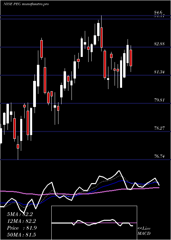The width and height of the screenshot is (171, 240).
Task: Click the 78.27 price axis label
Action: point(159,128)
